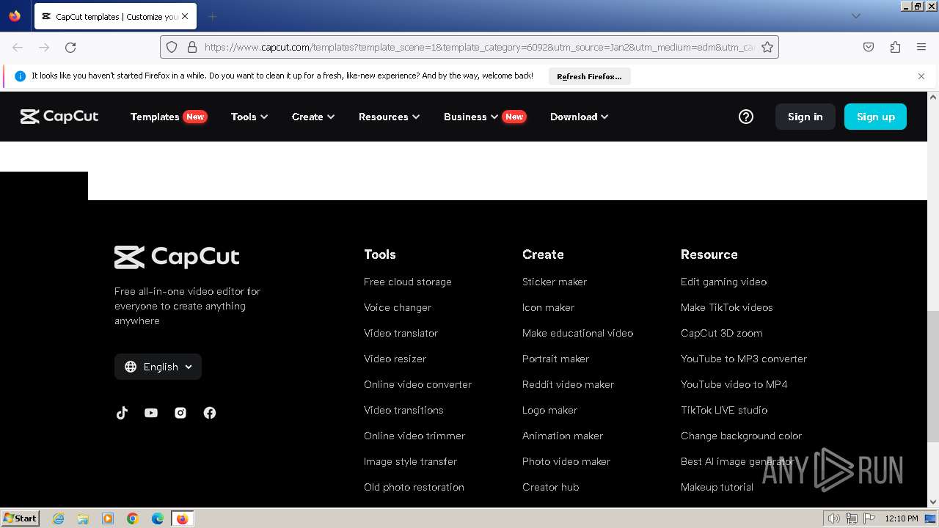Open Online video trimmer link
The height and width of the screenshot is (528, 939).
pos(414,436)
